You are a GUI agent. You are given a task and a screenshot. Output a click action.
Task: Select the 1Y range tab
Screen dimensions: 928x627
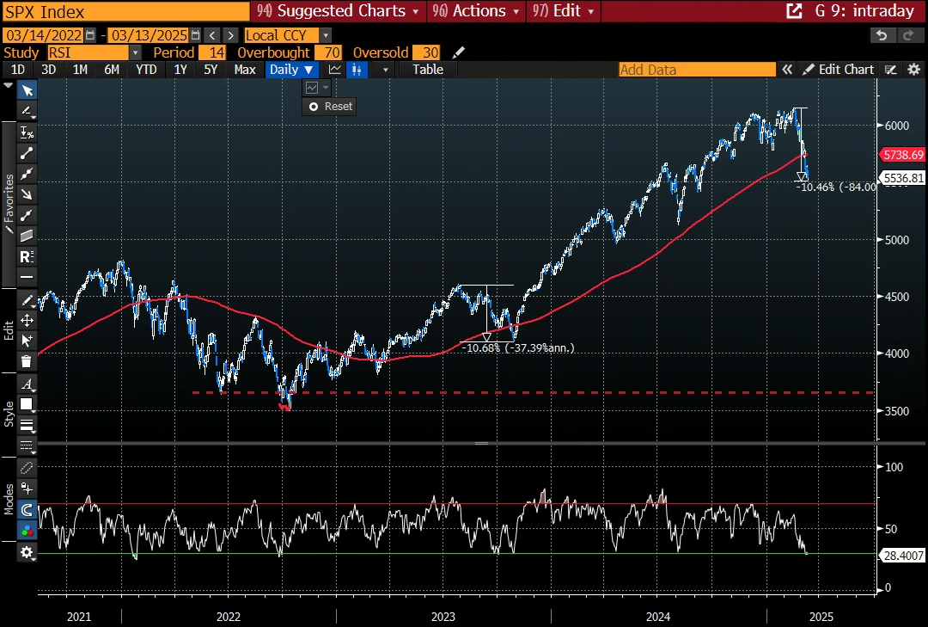click(x=180, y=70)
